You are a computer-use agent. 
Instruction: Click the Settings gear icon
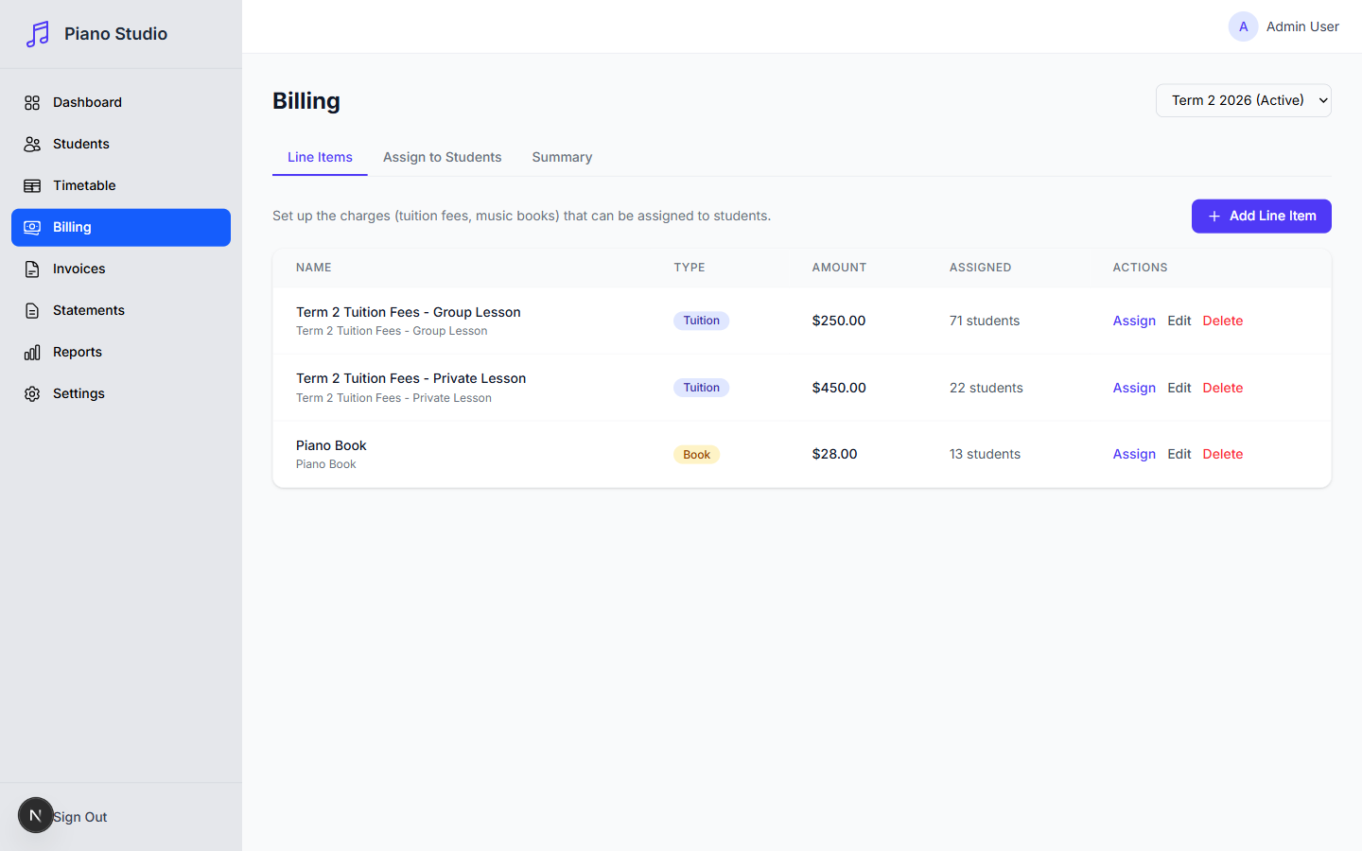pos(32,393)
